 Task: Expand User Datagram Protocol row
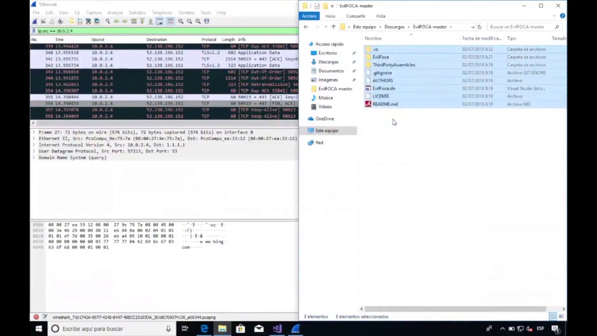point(34,151)
